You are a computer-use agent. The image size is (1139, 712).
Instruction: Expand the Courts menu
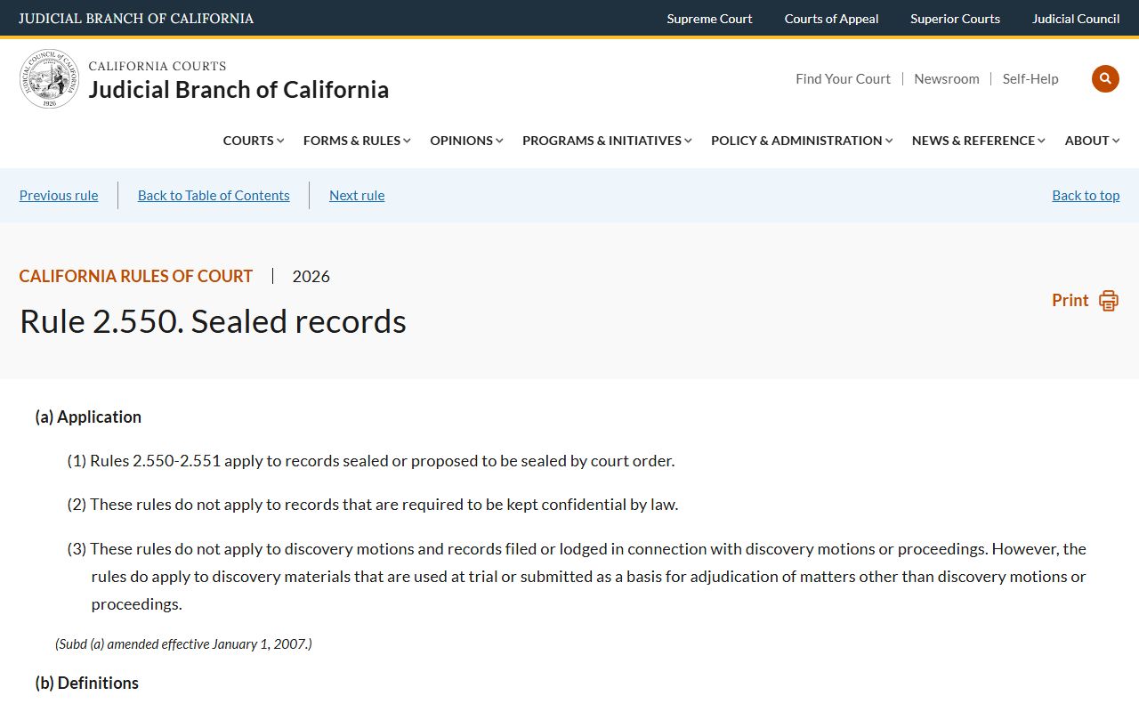pyautogui.click(x=254, y=141)
